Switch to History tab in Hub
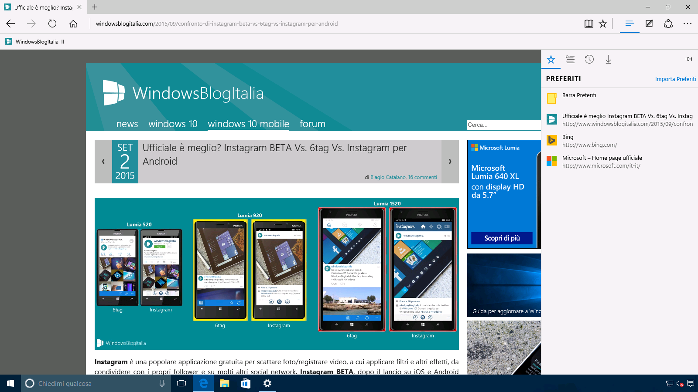This screenshot has width=698, height=392. coord(589,59)
